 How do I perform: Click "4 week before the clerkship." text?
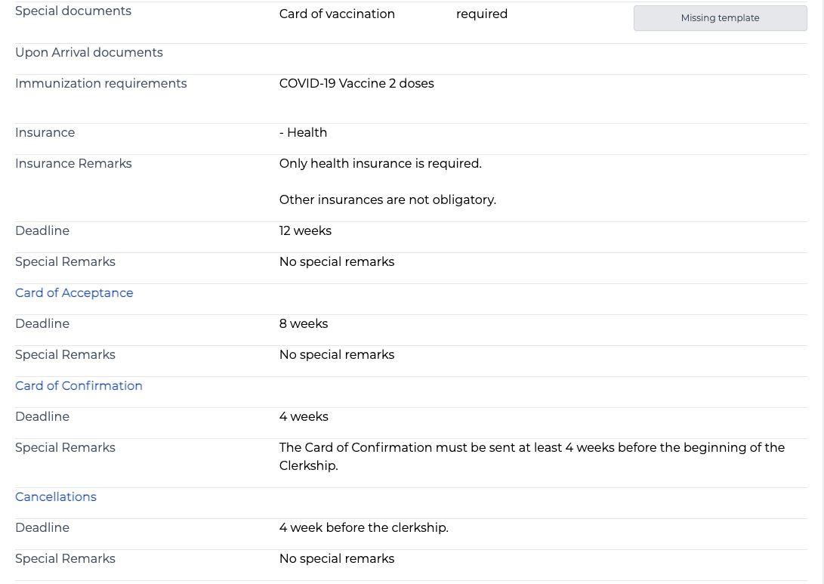(363, 528)
